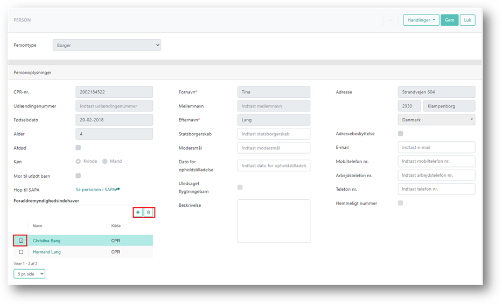Tick the Hemmeligt nummer checkbox
The image size is (502, 304).
click(x=401, y=203)
